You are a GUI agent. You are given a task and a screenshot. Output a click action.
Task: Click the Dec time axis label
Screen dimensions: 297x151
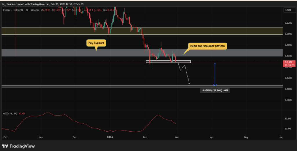pyautogui.click(x=75, y=137)
